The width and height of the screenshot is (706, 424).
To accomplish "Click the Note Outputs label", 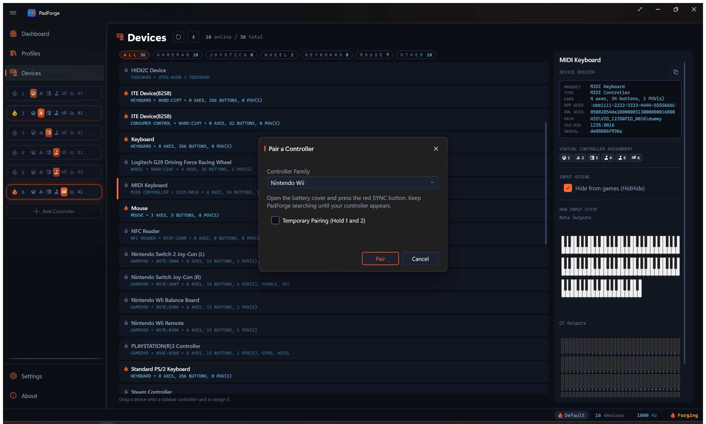I will [575, 218].
